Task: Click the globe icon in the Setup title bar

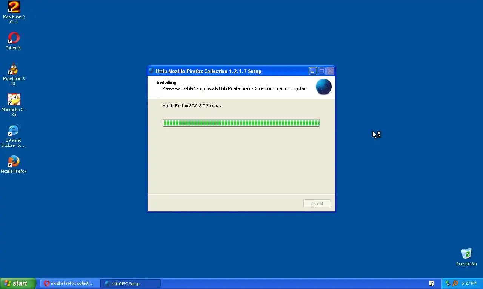Action: pos(151,71)
